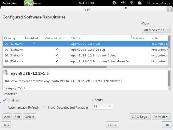Click the cd:///?devic URL cell of selected row
The width and height of the screenshot is (173, 130).
pos(159,44)
